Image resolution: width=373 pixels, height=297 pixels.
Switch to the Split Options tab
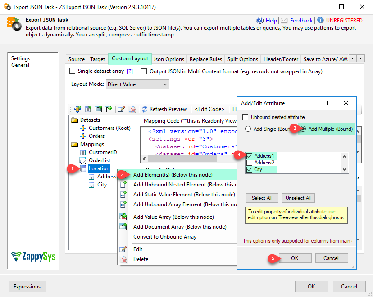(243, 59)
